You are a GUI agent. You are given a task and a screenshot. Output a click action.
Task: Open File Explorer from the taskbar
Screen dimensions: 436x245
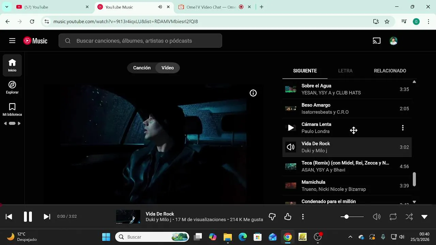click(x=228, y=237)
